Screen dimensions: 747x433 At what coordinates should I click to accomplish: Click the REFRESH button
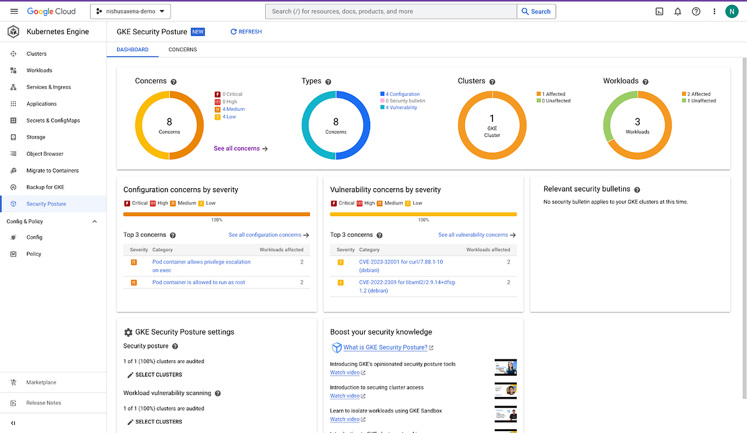pos(246,31)
